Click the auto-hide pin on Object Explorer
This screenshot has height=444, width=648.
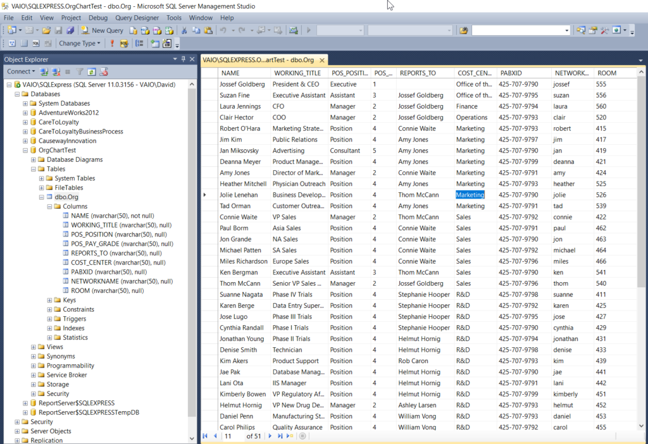[x=182, y=59]
